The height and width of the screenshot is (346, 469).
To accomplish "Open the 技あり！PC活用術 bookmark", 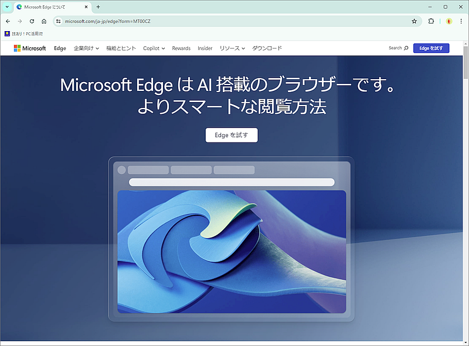I will coord(24,34).
